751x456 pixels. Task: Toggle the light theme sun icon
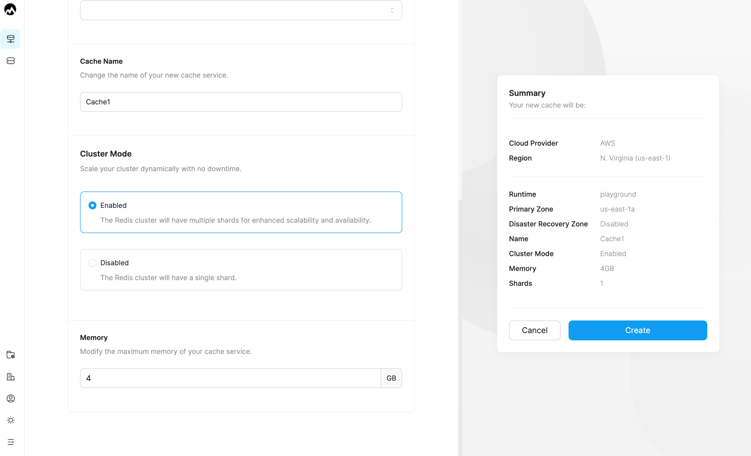point(10,420)
